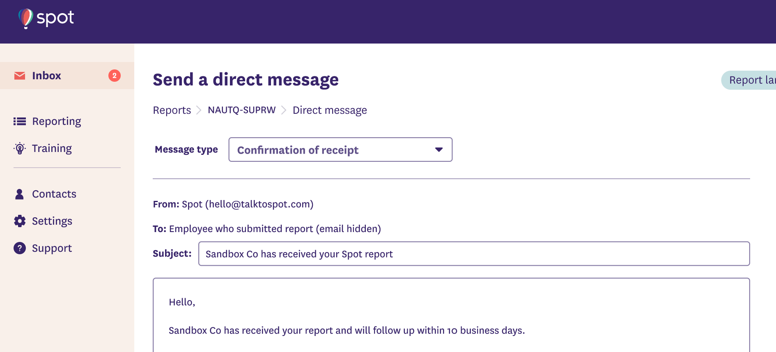
Task: Click the Contacts person icon
Action: 19,194
